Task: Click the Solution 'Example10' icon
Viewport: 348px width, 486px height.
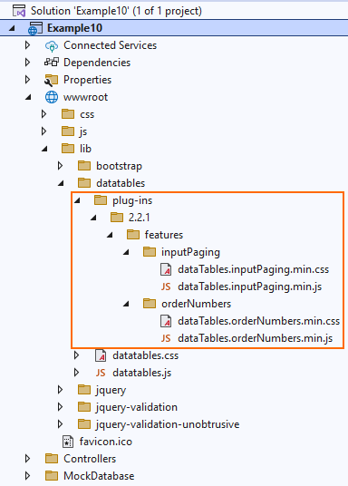Action: coord(19,11)
